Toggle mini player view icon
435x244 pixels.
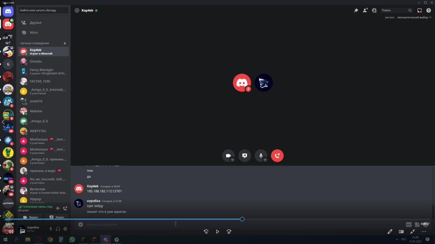click(x=401, y=231)
